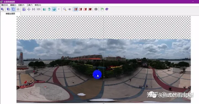Click the center panorama crosshair arrows icon
Image resolution: width=199 pixels, height=104 pixels.
(29, 9)
